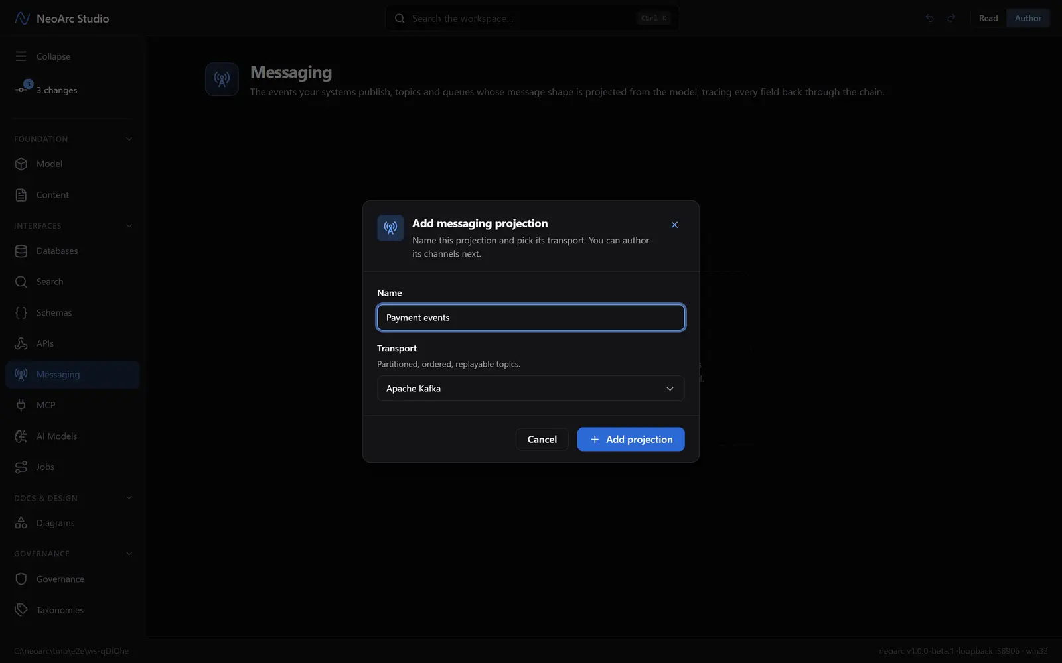This screenshot has height=663, width=1062.
Task: Click the dialog's messaging antenna icon
Action: tap(390, 228)
